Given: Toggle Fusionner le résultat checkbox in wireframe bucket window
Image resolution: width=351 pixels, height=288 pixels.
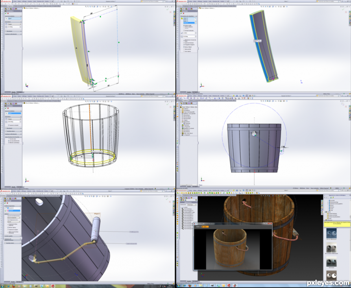Looking at the screenshot, I should tap(9, 126).
